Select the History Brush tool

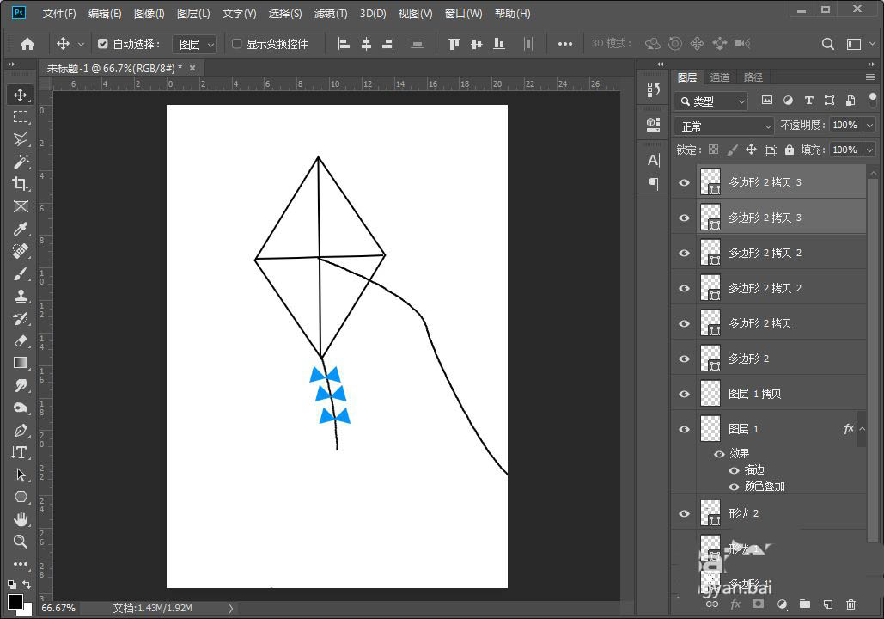(21, 318)
